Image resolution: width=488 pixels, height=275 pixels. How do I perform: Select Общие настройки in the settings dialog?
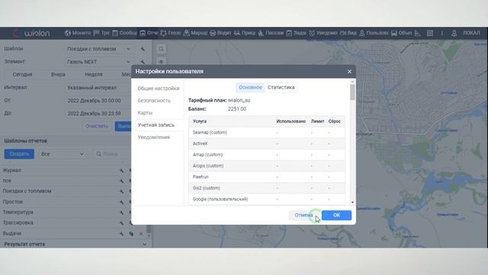pyautogui.click(x=159, y=89)
